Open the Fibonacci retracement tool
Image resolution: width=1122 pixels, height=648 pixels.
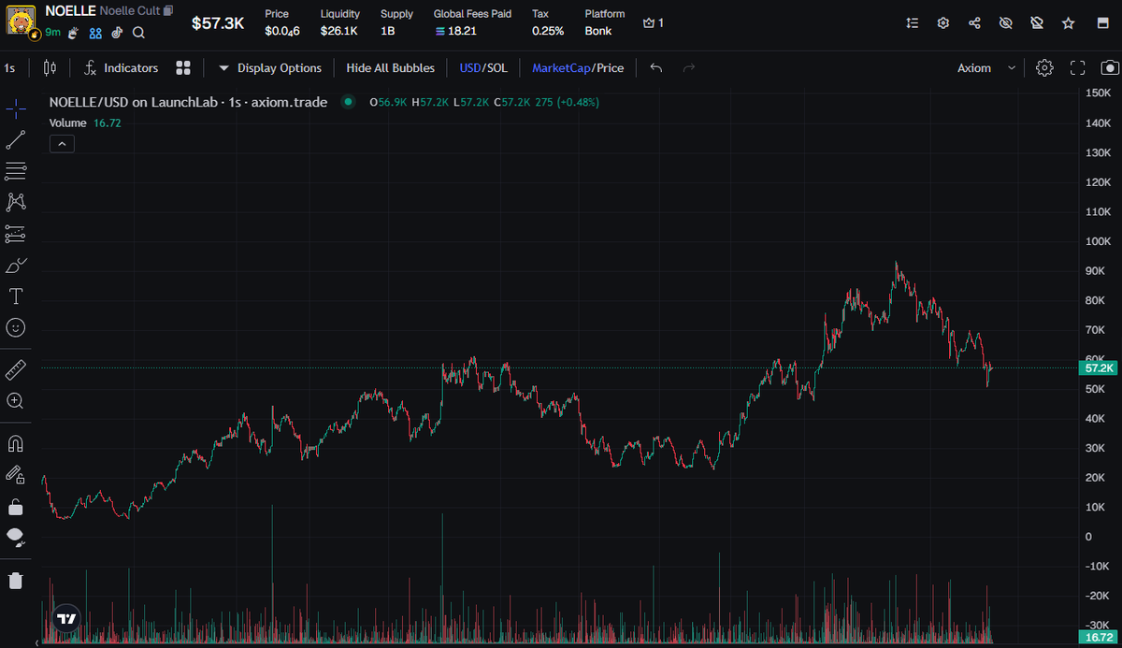click(16, 171)
